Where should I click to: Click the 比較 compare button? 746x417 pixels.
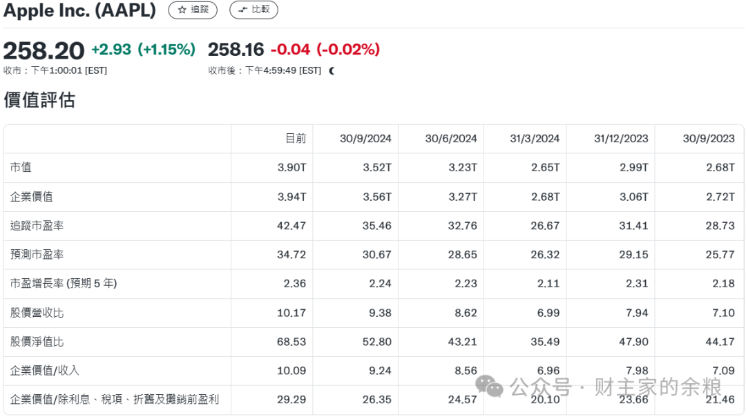click(254, 10)
